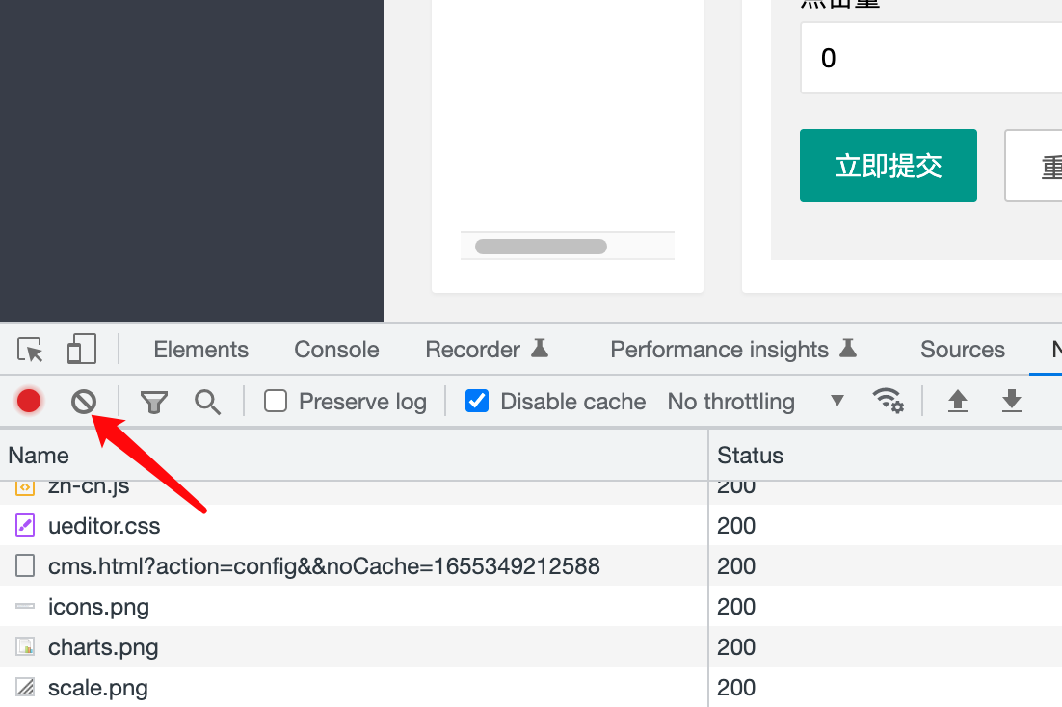
Task: Click the inspect element picker icon
Action: coord(31,350)
